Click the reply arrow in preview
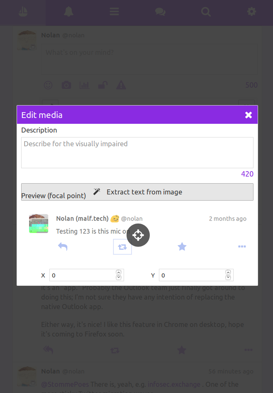Screen dimensions: 273x393 (63, 247)
